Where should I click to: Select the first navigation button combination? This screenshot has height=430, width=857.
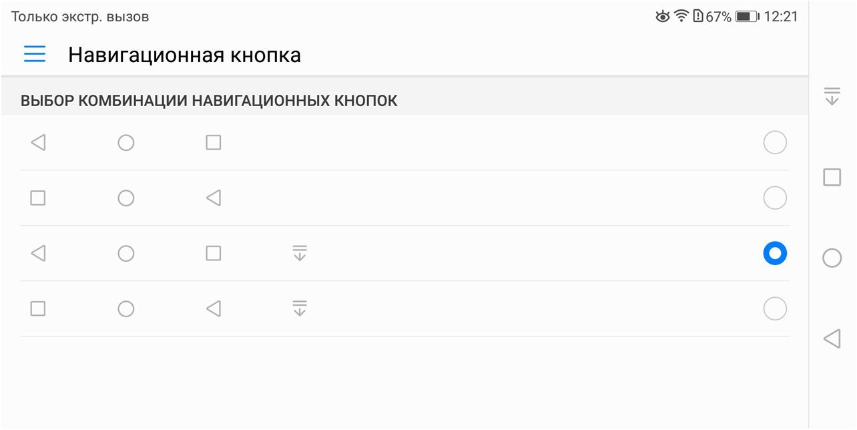click(x=774, y=142)
